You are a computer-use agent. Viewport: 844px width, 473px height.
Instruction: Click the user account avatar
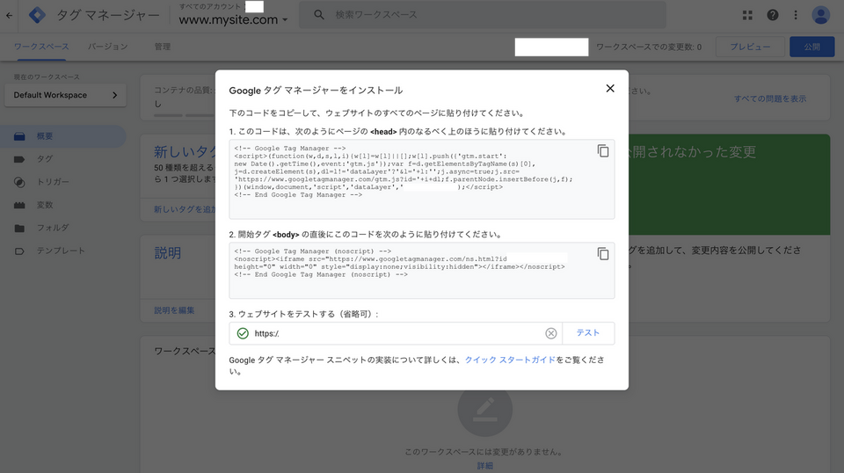click(x=821, y=15)
